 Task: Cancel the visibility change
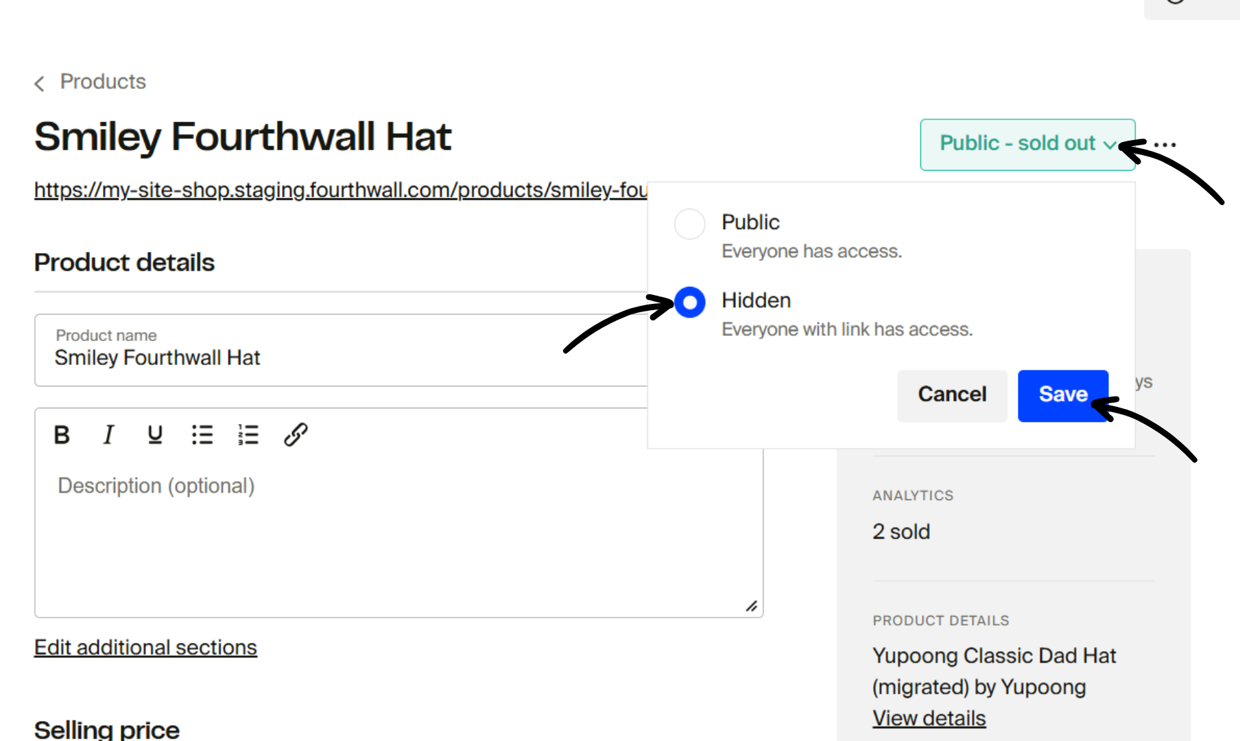click(x=951, y=395)
